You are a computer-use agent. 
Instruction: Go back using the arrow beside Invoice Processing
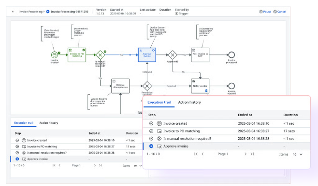(x=13, y=12)
